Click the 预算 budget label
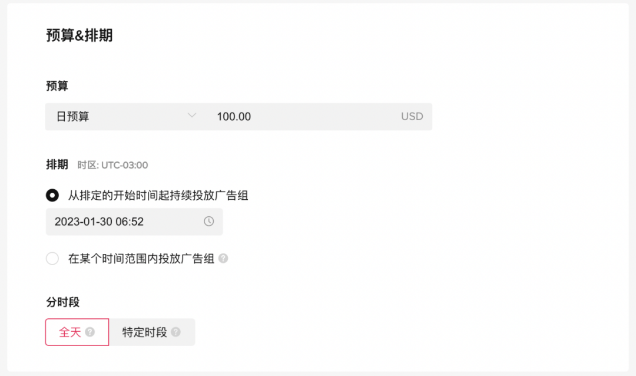This screenshot has height=376, width=636. coord(57,85)
